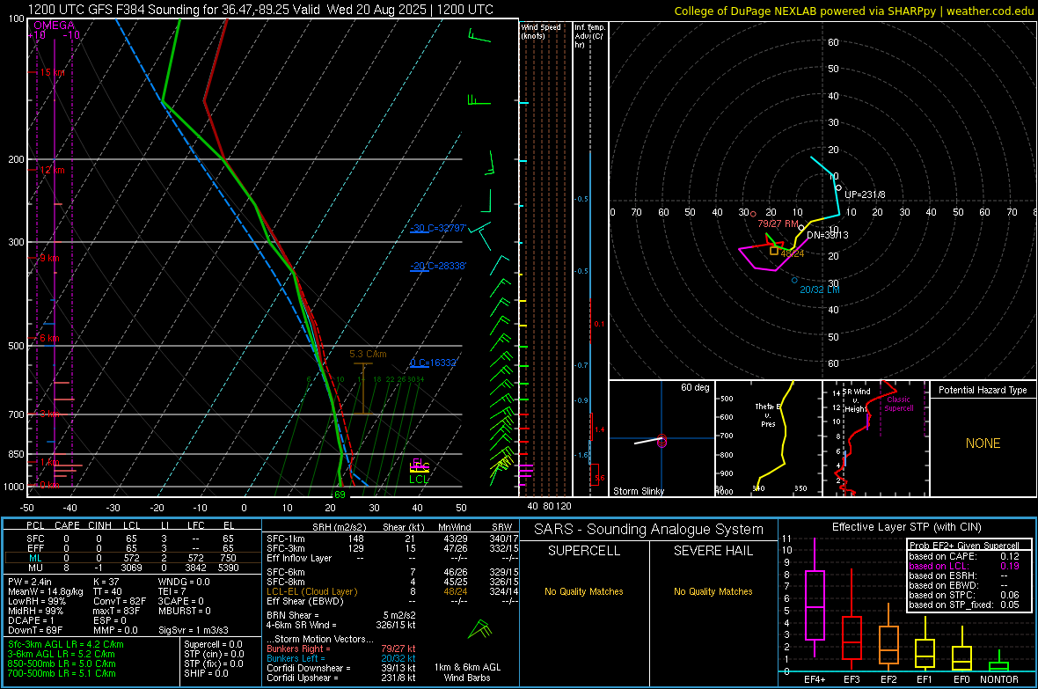Click the Wind Speed (knots) header
The image size is (1038, 689).
[x=541, y=31]
